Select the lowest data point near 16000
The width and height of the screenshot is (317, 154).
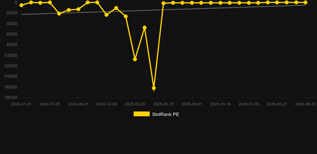pos(154,88)
